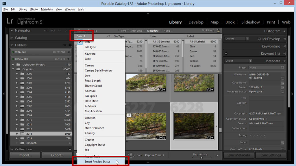Screen dimensions: 296x166
Task: Click the Lightroom app icon in the title bar
Action: click(x=4, y=3)
